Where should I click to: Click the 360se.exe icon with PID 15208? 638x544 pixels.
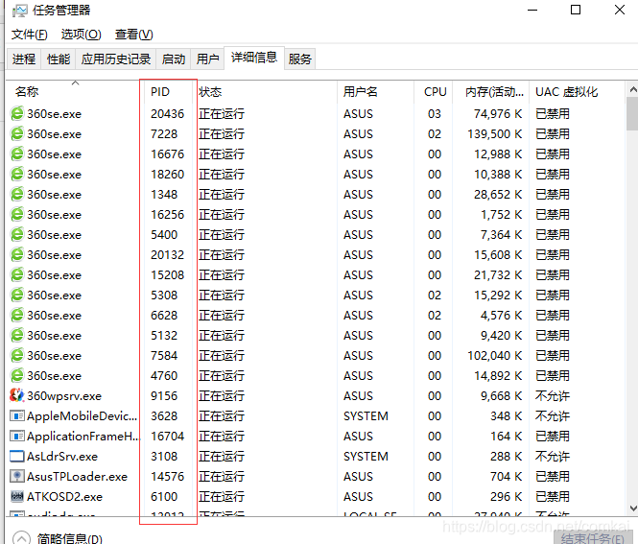coord(17,275)
